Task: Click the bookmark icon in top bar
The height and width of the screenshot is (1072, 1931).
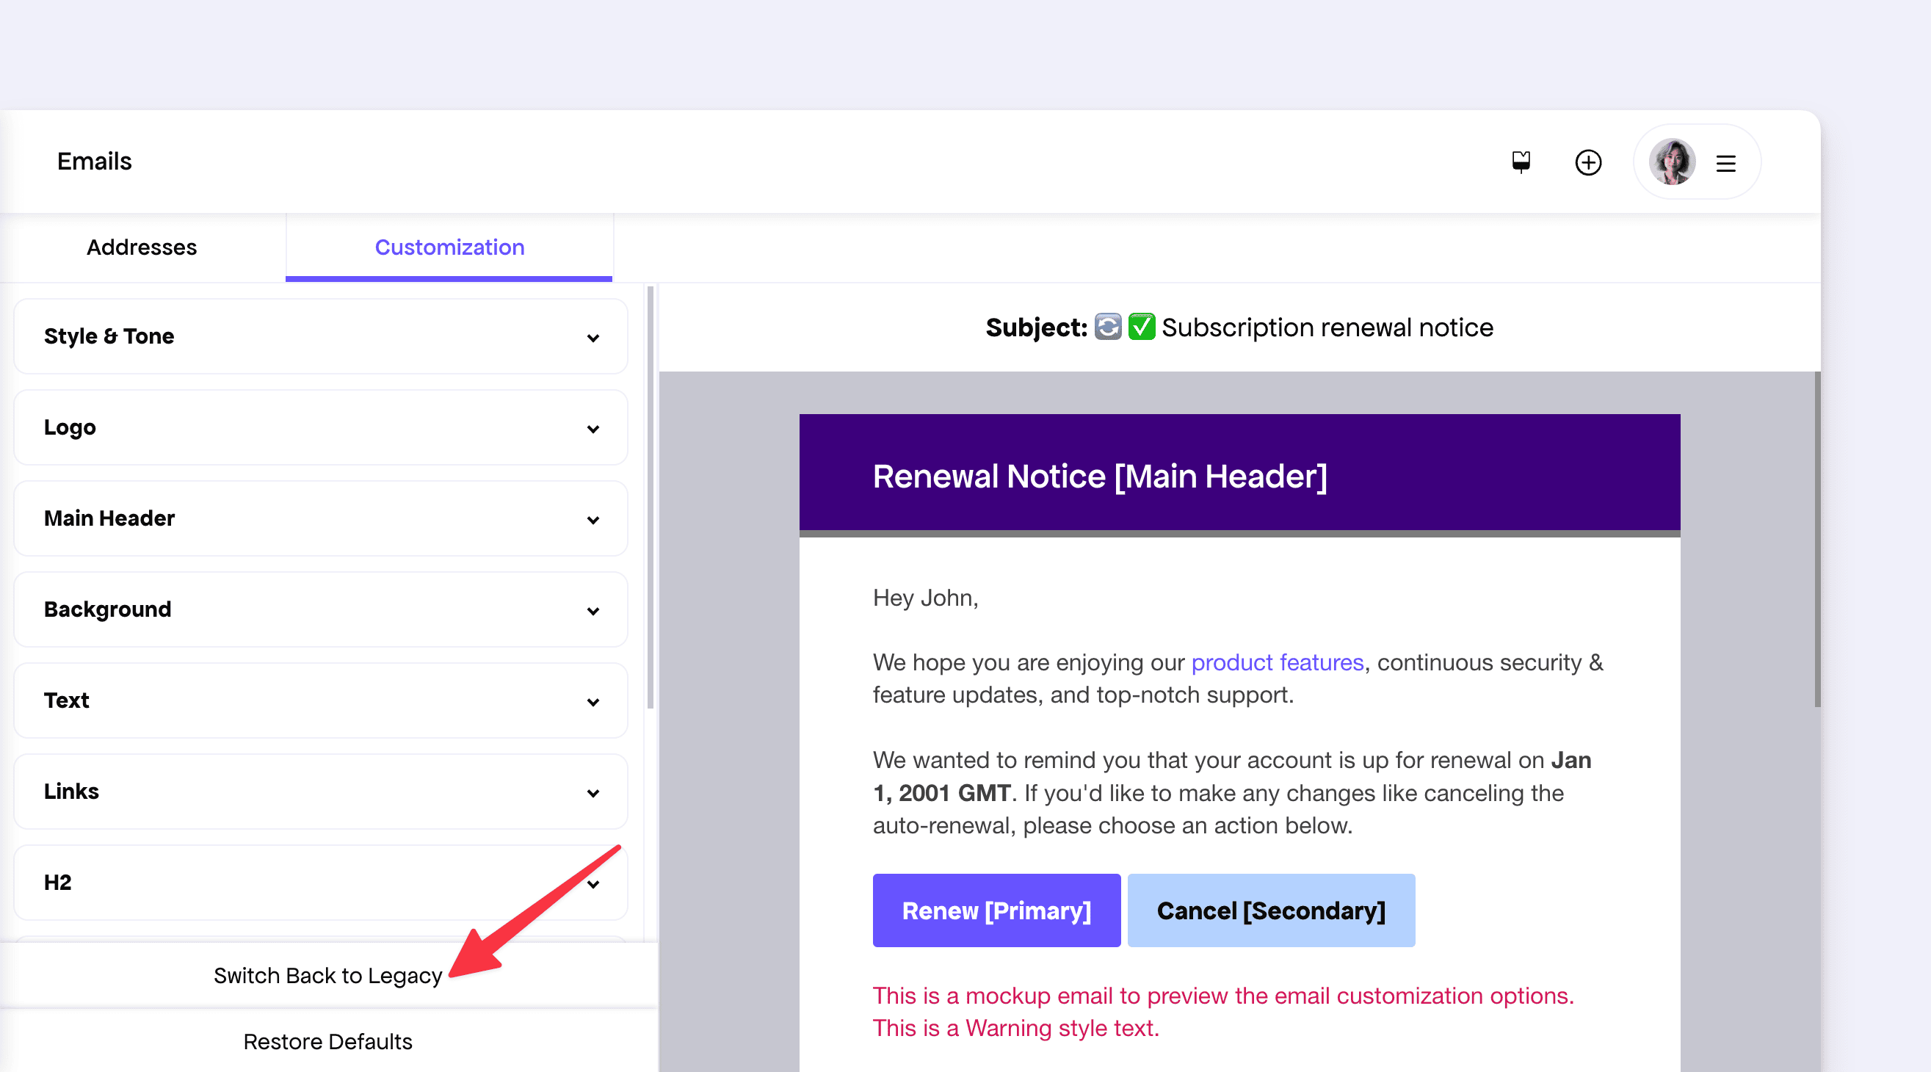Action: point(1521,162)
